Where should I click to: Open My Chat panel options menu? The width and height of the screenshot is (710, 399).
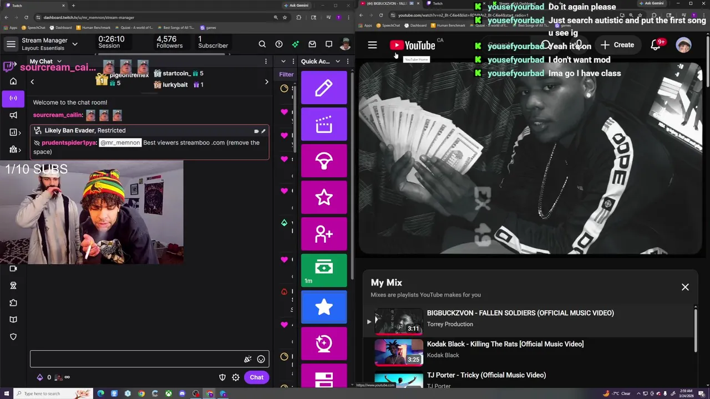(266, 62)
